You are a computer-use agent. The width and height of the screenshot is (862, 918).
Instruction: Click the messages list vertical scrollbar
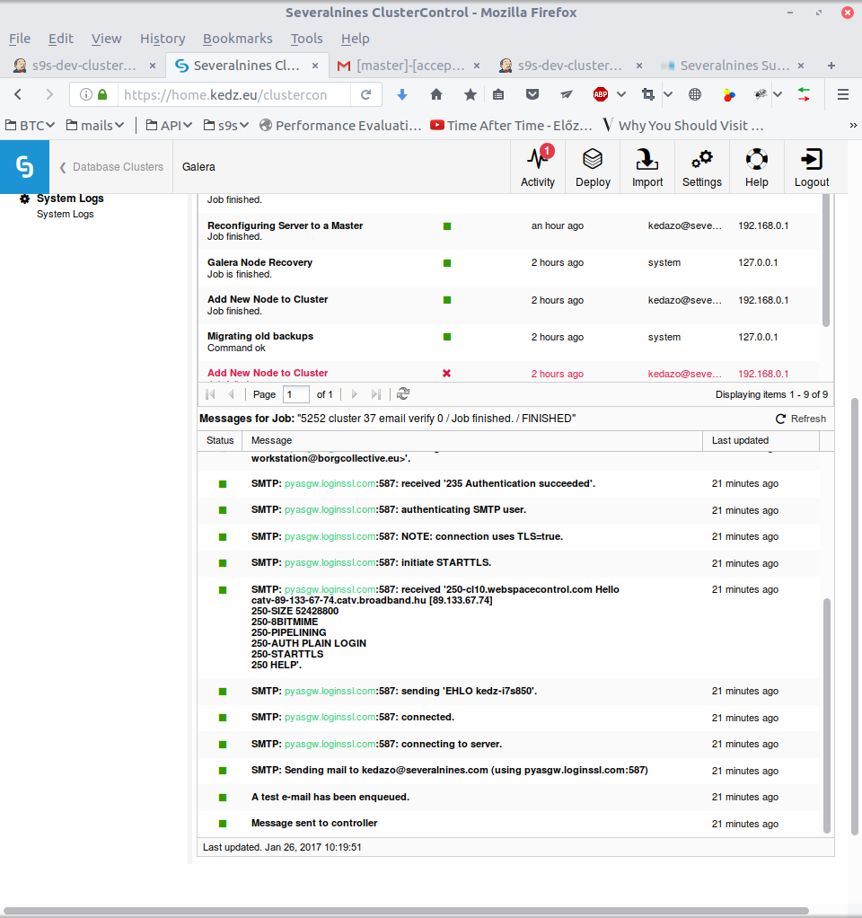(x=826, y=715)
